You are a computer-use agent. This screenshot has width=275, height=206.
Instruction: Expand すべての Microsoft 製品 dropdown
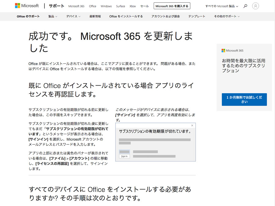(x=222, y=6)
